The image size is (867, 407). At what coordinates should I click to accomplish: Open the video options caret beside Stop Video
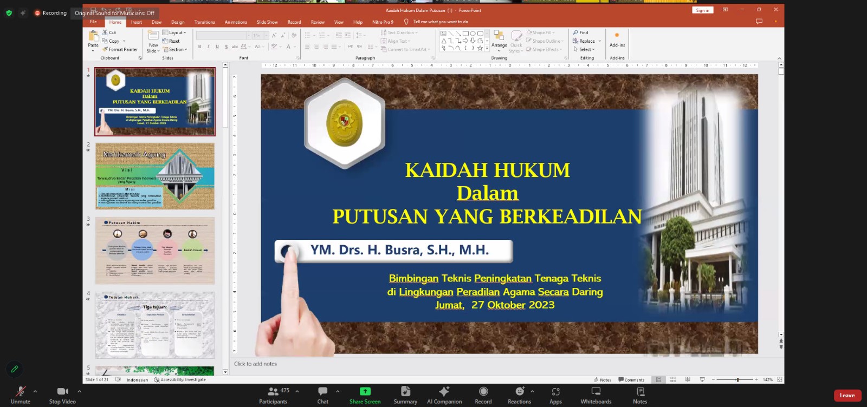pos(79,391)
